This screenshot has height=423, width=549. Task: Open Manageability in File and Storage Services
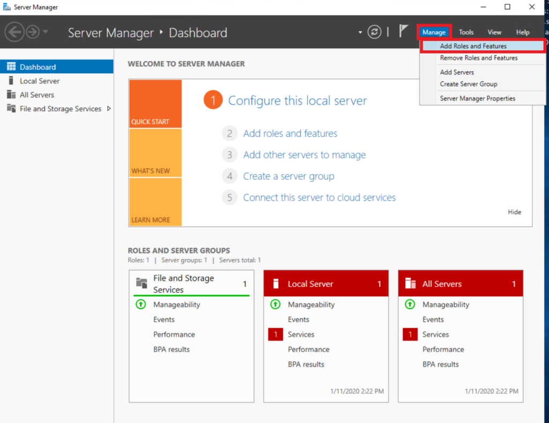176,305
